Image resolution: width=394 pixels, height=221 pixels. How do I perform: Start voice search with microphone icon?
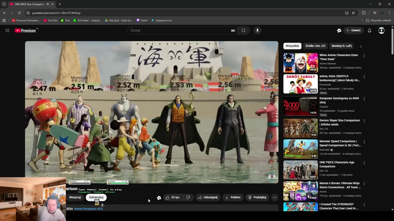[x=257, y=30]
